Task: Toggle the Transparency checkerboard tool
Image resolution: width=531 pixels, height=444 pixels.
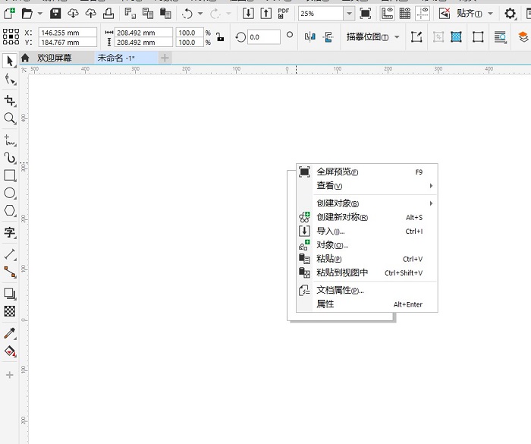Action: pyautogui.click(x=10, y=311)
